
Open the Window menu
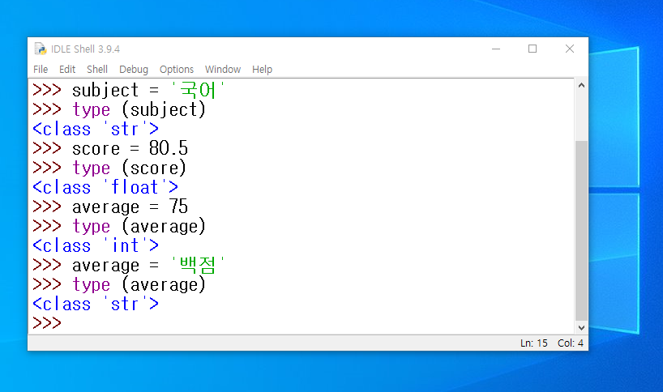(223, 70)
